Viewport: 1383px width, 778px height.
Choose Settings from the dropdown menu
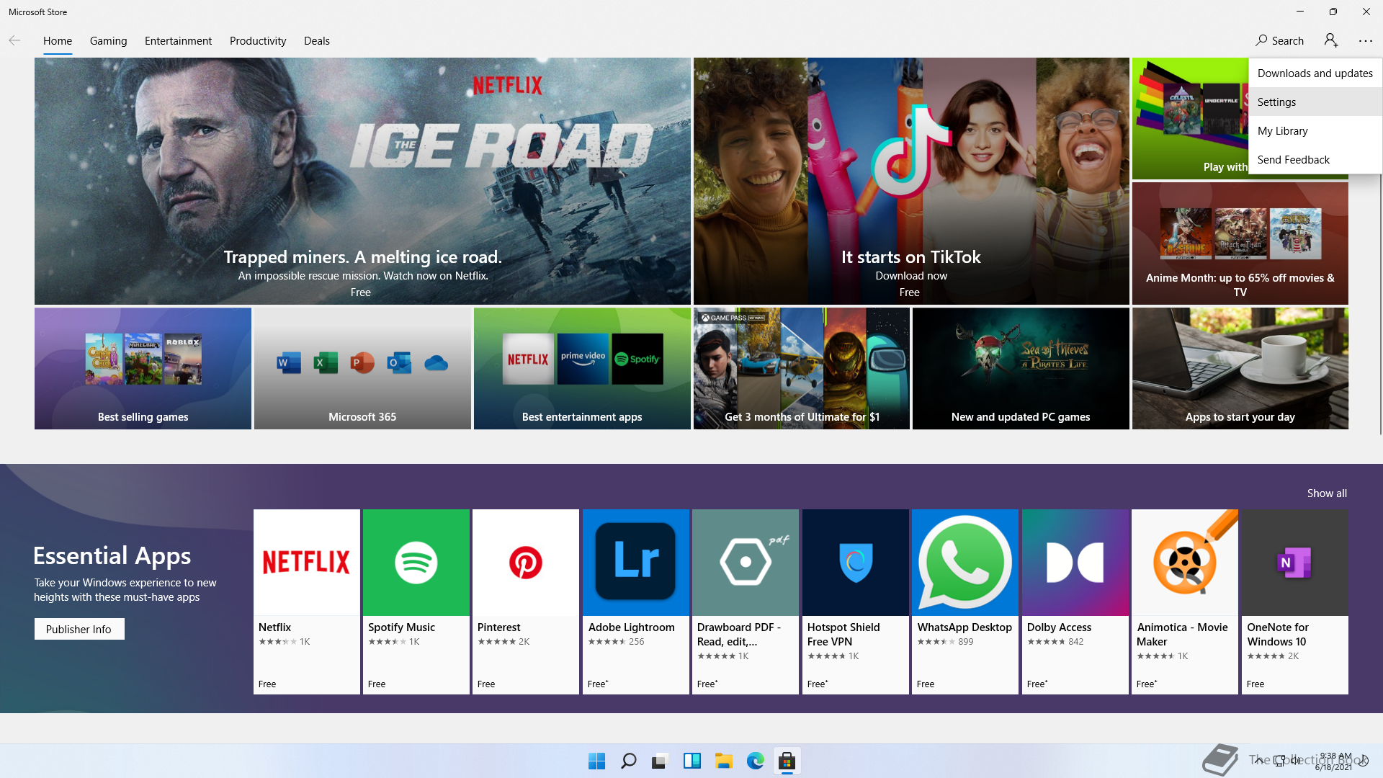coord(1315,102)
